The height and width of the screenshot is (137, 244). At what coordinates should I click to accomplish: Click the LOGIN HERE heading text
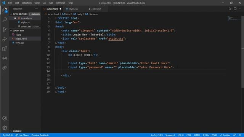coord(82,55)
